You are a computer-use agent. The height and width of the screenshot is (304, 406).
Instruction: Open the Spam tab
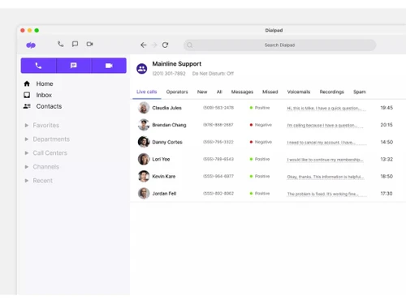click(x=360, y=92)
